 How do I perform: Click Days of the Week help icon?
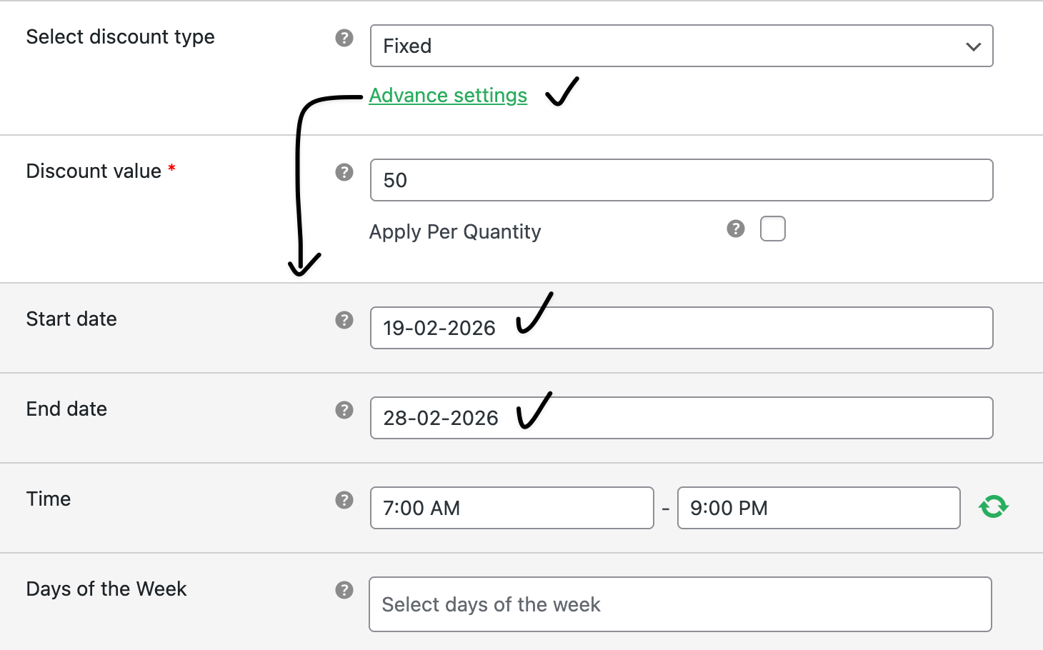pyautogui.click(x=344, y=590)
